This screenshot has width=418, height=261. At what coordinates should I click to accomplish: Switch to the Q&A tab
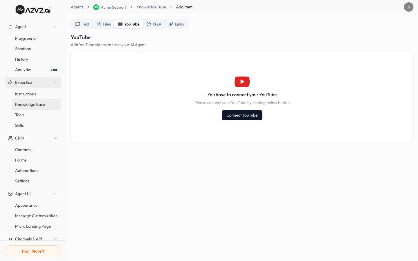pos(154,24)
